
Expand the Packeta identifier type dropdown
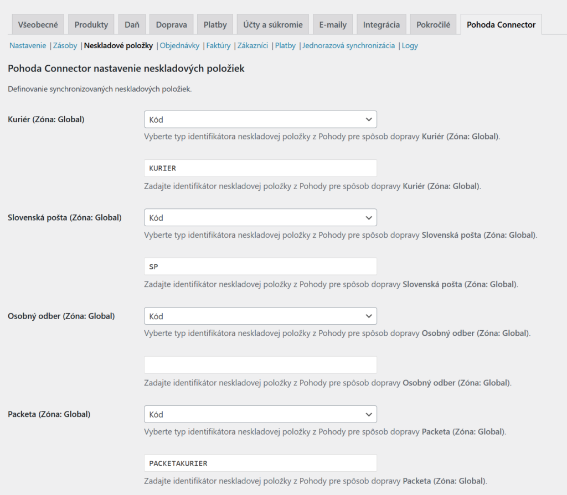[260, 414]
